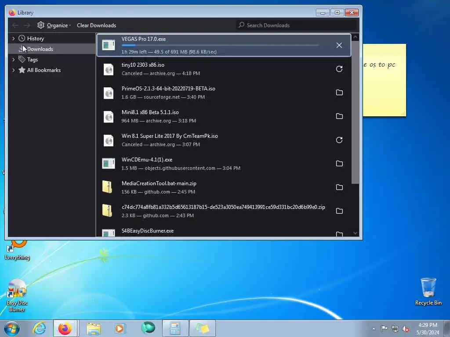Screen dimensions: 450x337
Task: Open Windows Explorer from the taskbar
Action: click(94, 328)
